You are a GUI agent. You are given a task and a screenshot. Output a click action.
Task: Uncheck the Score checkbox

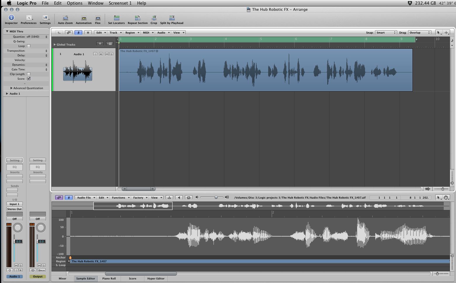coord(29,79)
